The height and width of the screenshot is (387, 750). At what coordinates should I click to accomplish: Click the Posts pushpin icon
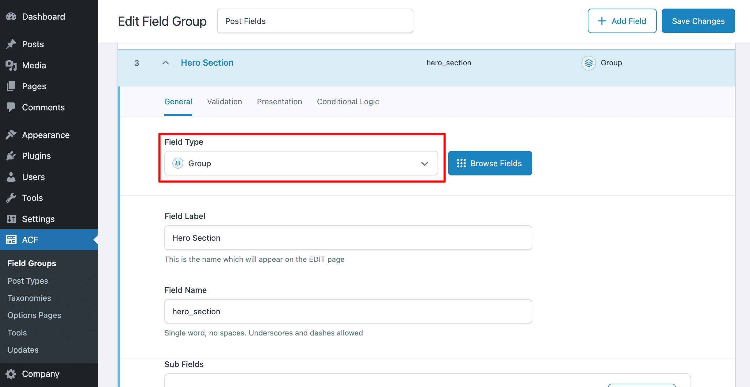pos(11,44)
